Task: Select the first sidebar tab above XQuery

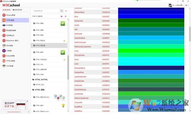Action: 7,10
